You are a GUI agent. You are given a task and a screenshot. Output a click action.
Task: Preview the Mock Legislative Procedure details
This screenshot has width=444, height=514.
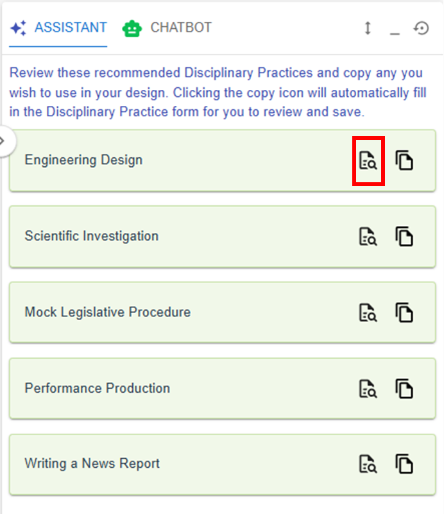pos(368,313)
